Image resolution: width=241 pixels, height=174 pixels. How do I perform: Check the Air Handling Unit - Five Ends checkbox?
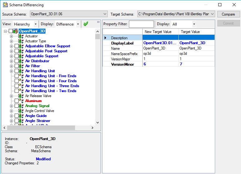pyautogui.click(x=17, y=76)
